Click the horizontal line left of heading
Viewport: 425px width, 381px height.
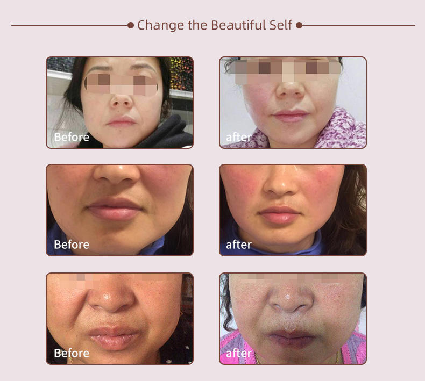[69, 25]
